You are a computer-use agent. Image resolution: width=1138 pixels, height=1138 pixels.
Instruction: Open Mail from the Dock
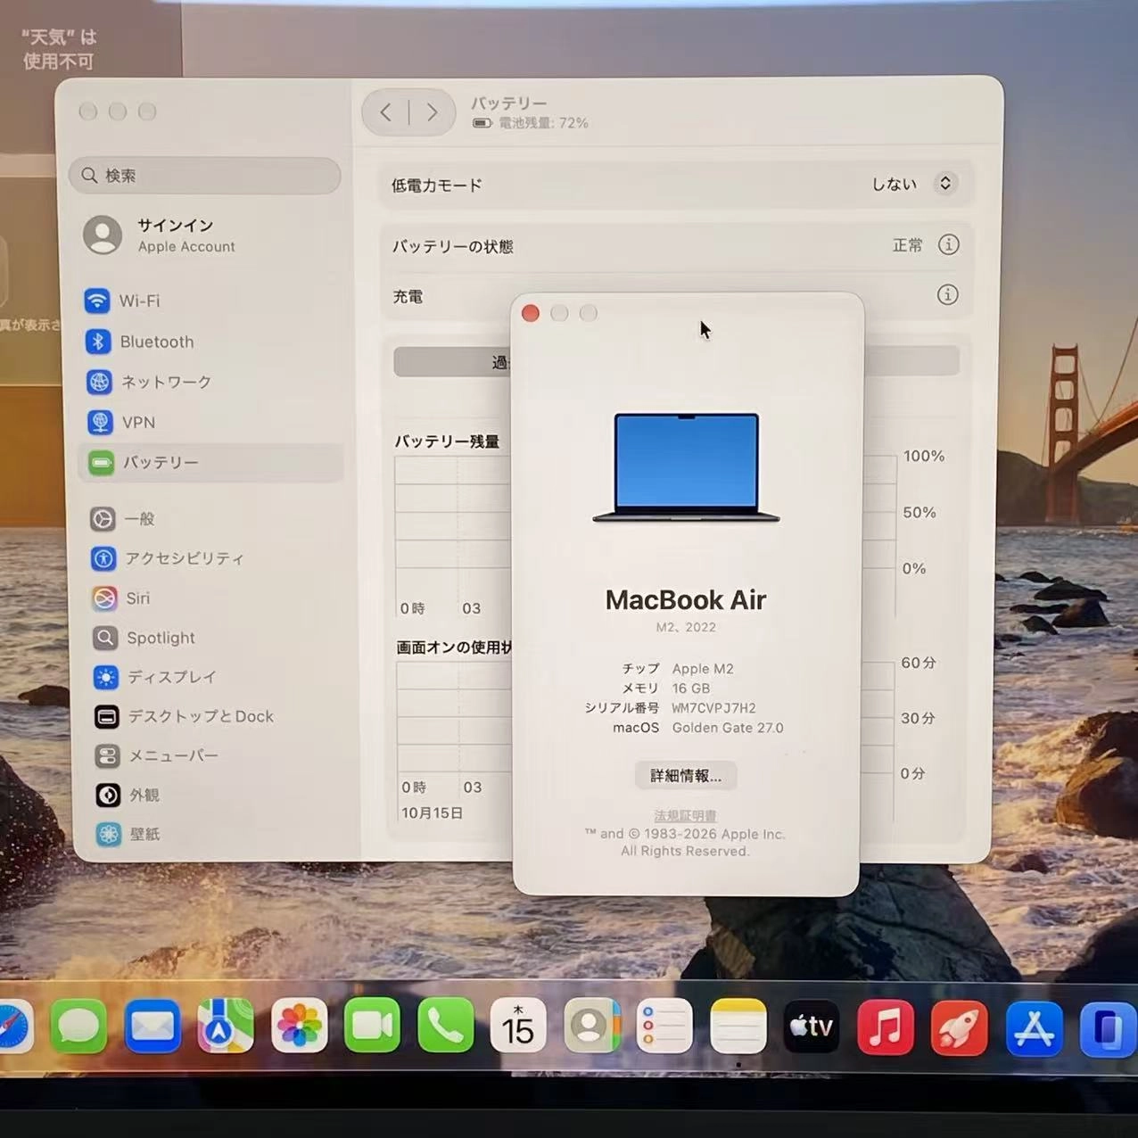153,1027
